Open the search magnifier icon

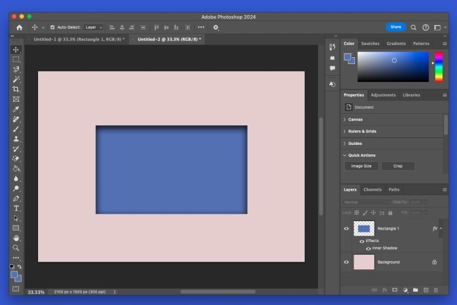(x=414, y=27)
